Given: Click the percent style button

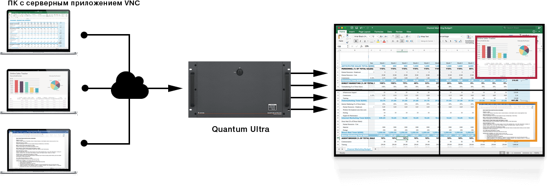Looking at the screenshot, I should (446, 41).
